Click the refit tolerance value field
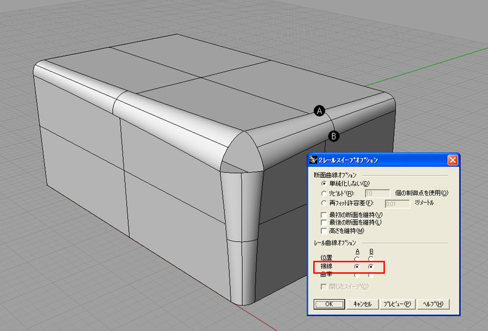Screen dimensions: 488x331 (397, 203)
